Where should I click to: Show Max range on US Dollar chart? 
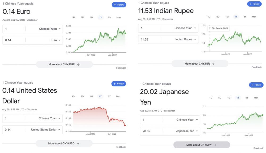coord(118,96)
